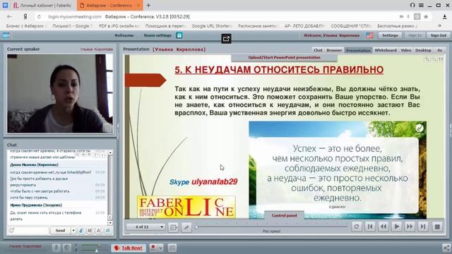452x254 pixels.
Task: Click the Фаберлик room name in the top bar
Action: coord(124,35)
